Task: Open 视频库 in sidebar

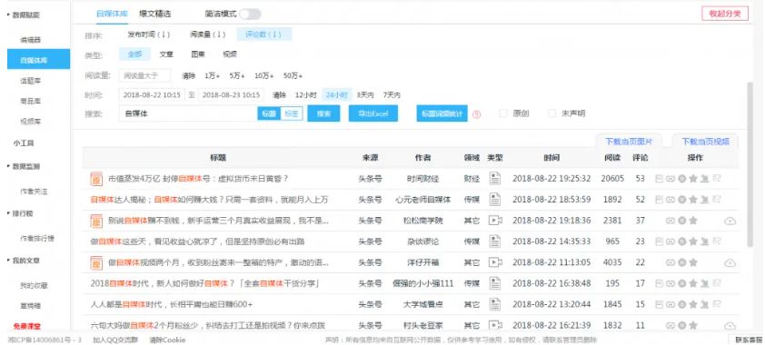Action: click(x=30, y=122)
